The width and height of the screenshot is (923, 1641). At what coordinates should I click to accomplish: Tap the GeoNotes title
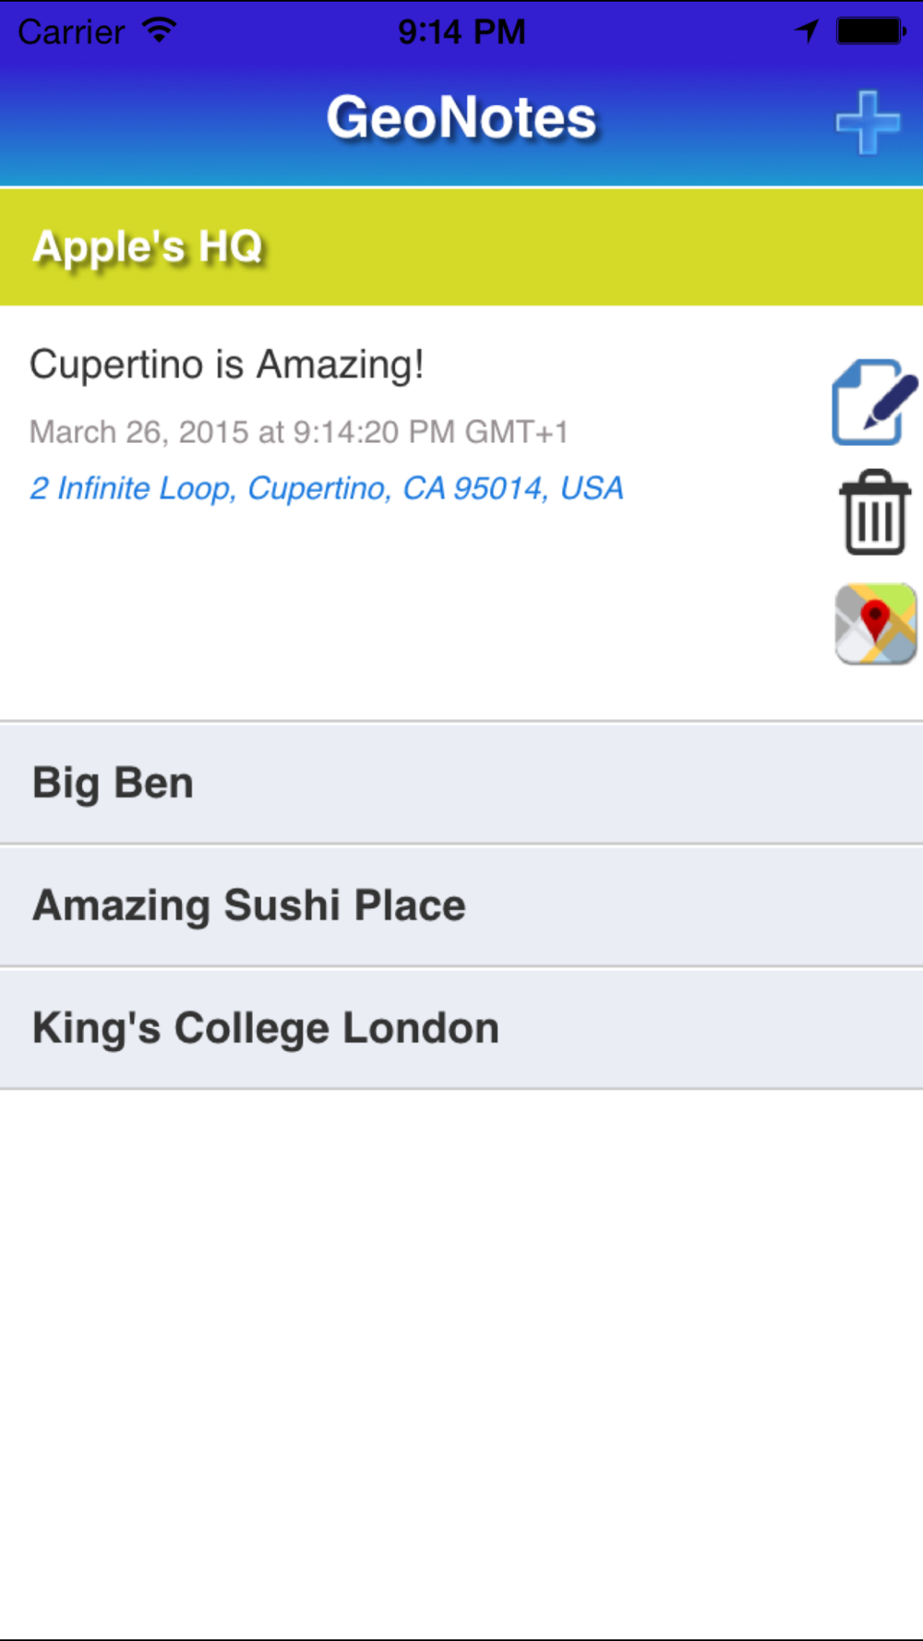(461, 118)
